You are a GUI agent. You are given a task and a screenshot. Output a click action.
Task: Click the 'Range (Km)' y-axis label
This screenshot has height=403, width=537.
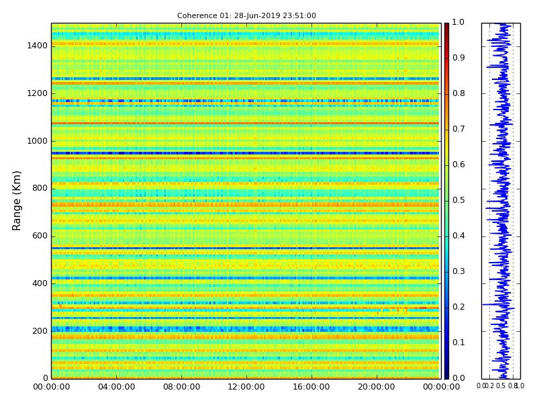[x=16, y=201]
